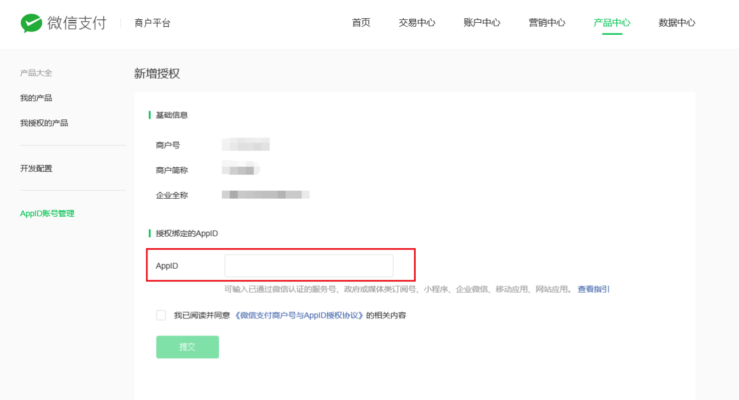Open the 查看指引 link

point(593,289)
